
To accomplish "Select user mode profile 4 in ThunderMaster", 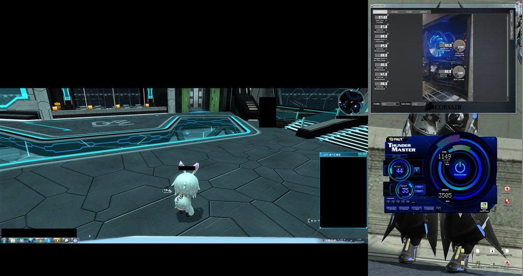I will point(403,202).
